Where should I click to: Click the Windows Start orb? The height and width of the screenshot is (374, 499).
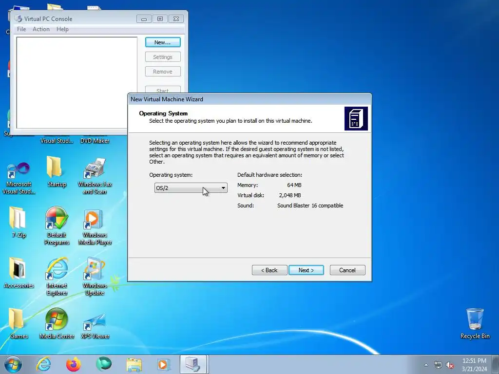(x=13, y=364)
